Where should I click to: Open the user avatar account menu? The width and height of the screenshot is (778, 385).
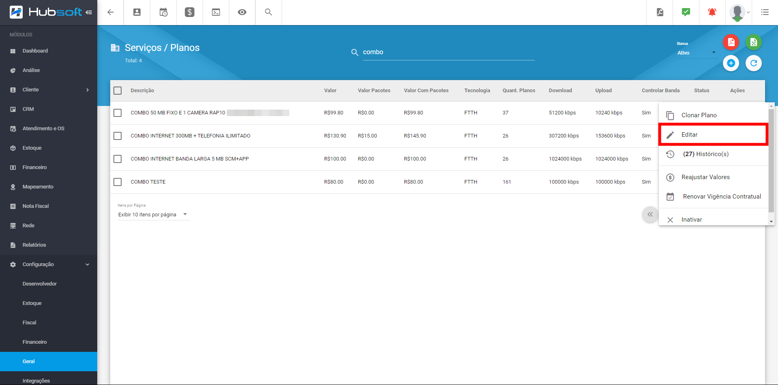click(x=739, y=12)
